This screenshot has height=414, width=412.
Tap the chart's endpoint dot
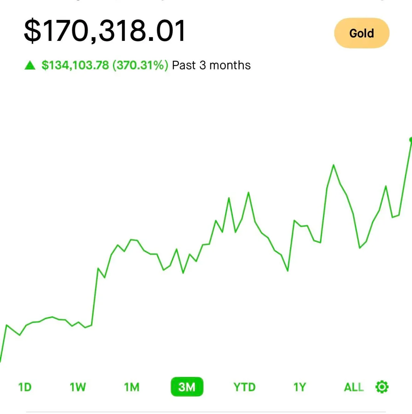click(411, 140)
